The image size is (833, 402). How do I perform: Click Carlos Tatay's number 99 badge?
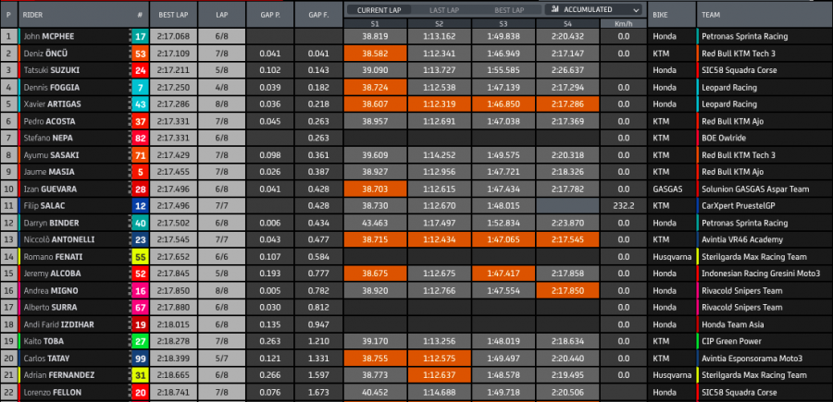tap(140, 357)
